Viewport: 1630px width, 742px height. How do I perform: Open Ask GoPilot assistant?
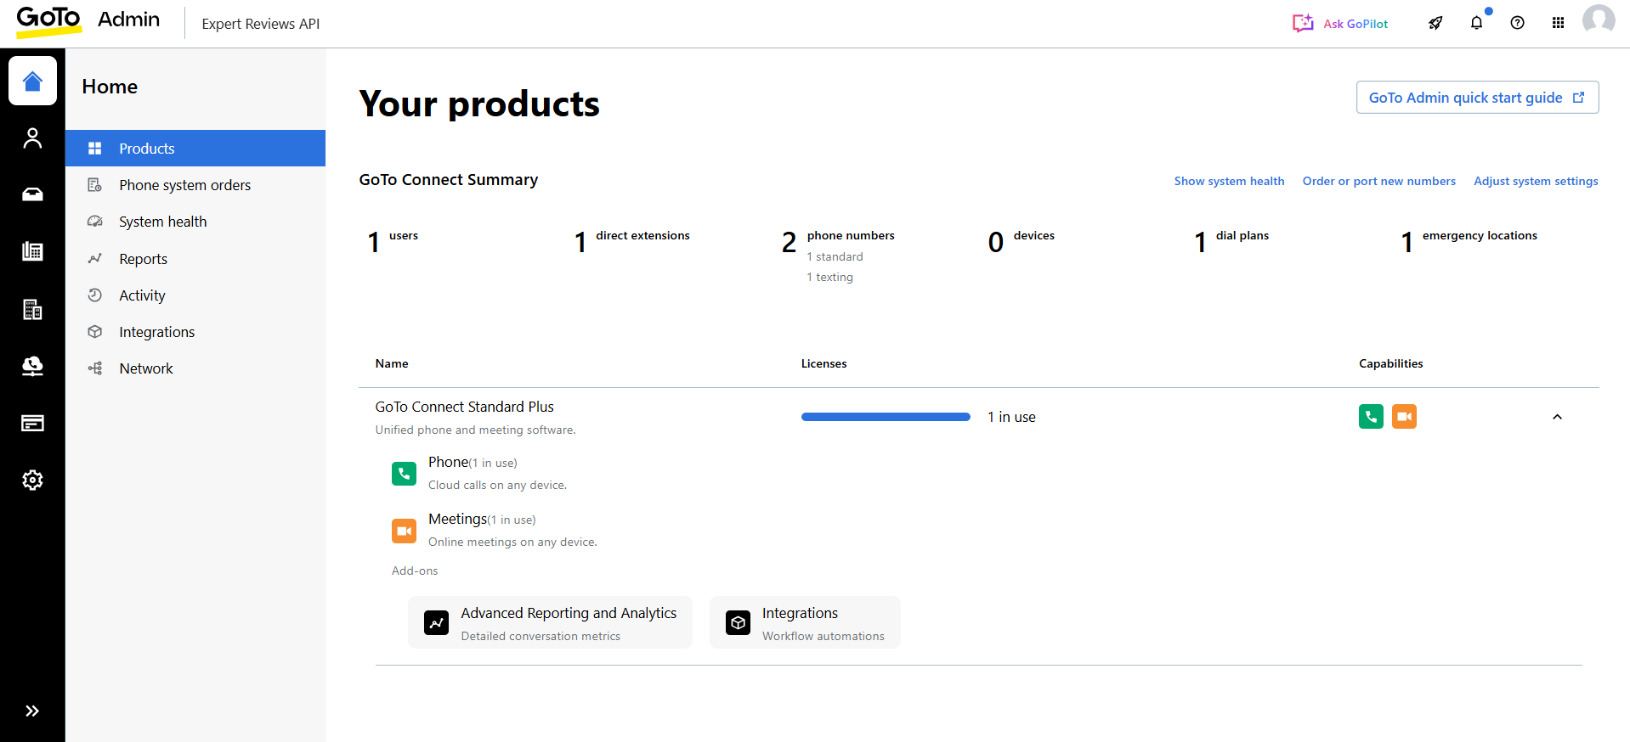tap(1340, 24)
